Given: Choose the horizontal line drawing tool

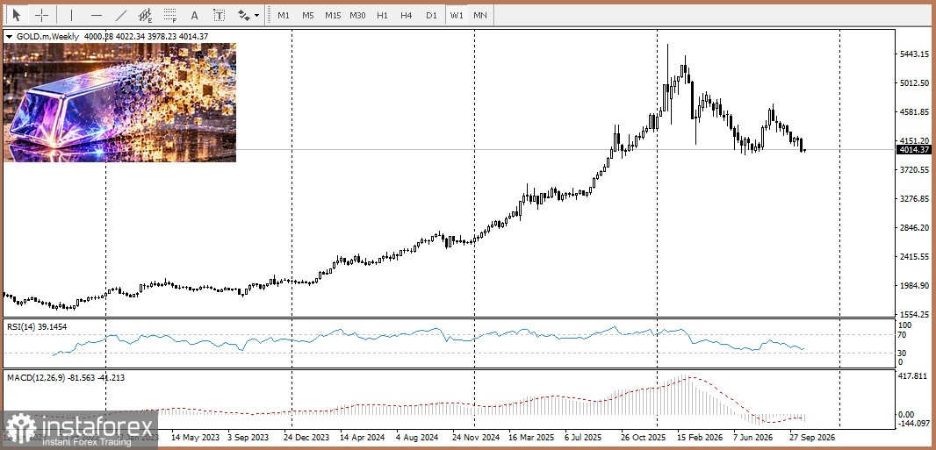Looking at the screenshot, I should [97, 16].
